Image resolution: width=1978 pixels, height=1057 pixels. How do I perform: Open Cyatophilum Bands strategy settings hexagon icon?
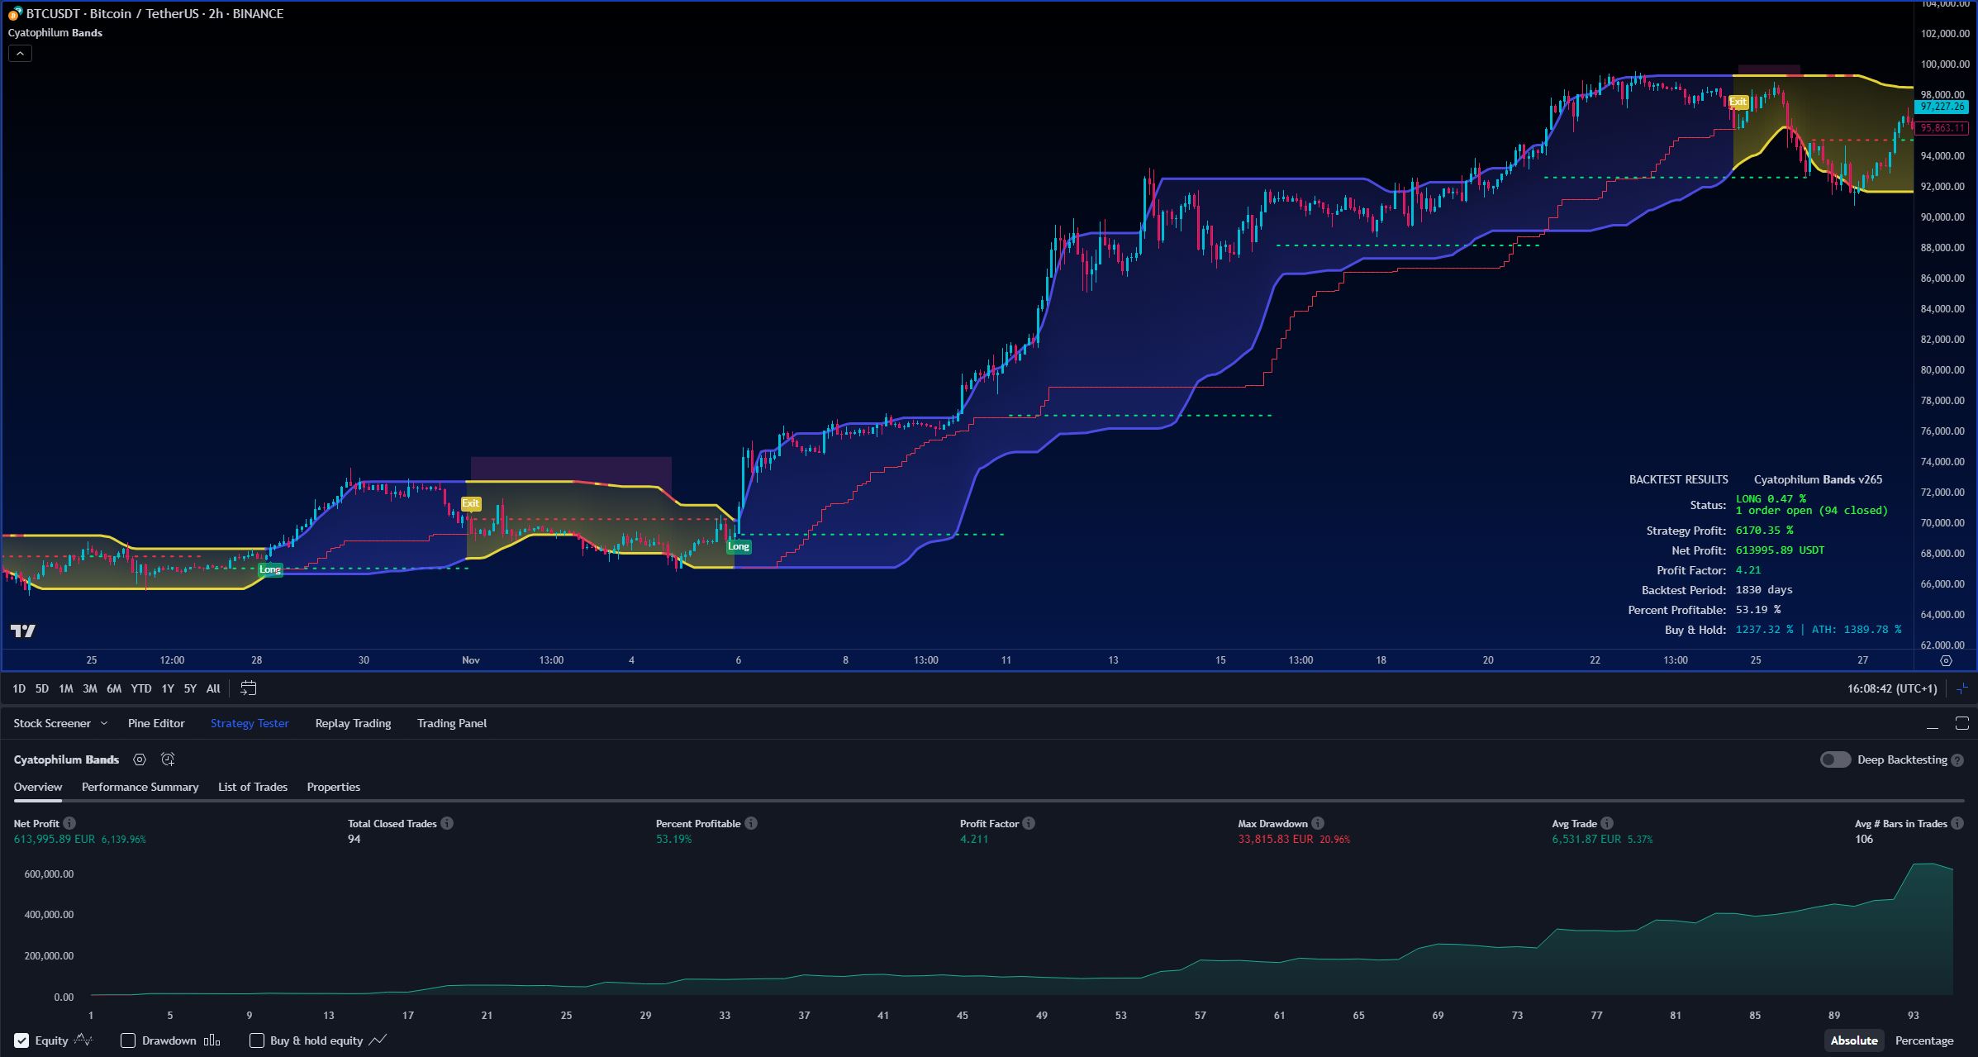140,759
